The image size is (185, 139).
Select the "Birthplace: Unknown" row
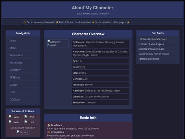[100, 103]
